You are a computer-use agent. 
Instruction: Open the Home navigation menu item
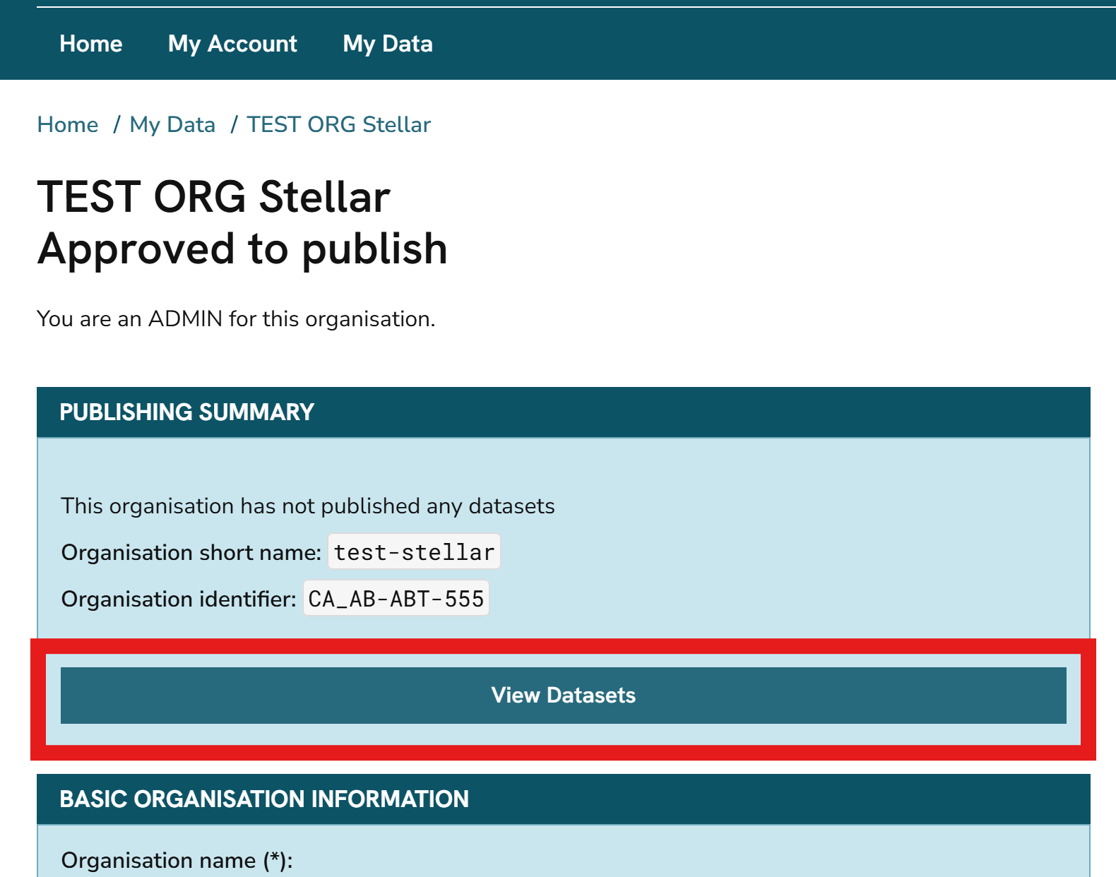tap(90, 44)
